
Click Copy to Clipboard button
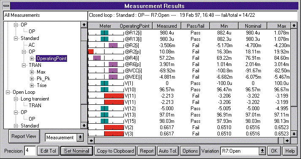pyautogui.click(x=116, y=151)
